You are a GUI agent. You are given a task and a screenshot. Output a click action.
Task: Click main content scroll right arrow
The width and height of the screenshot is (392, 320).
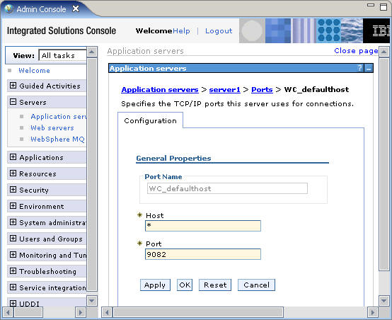(x=372, y=312)
